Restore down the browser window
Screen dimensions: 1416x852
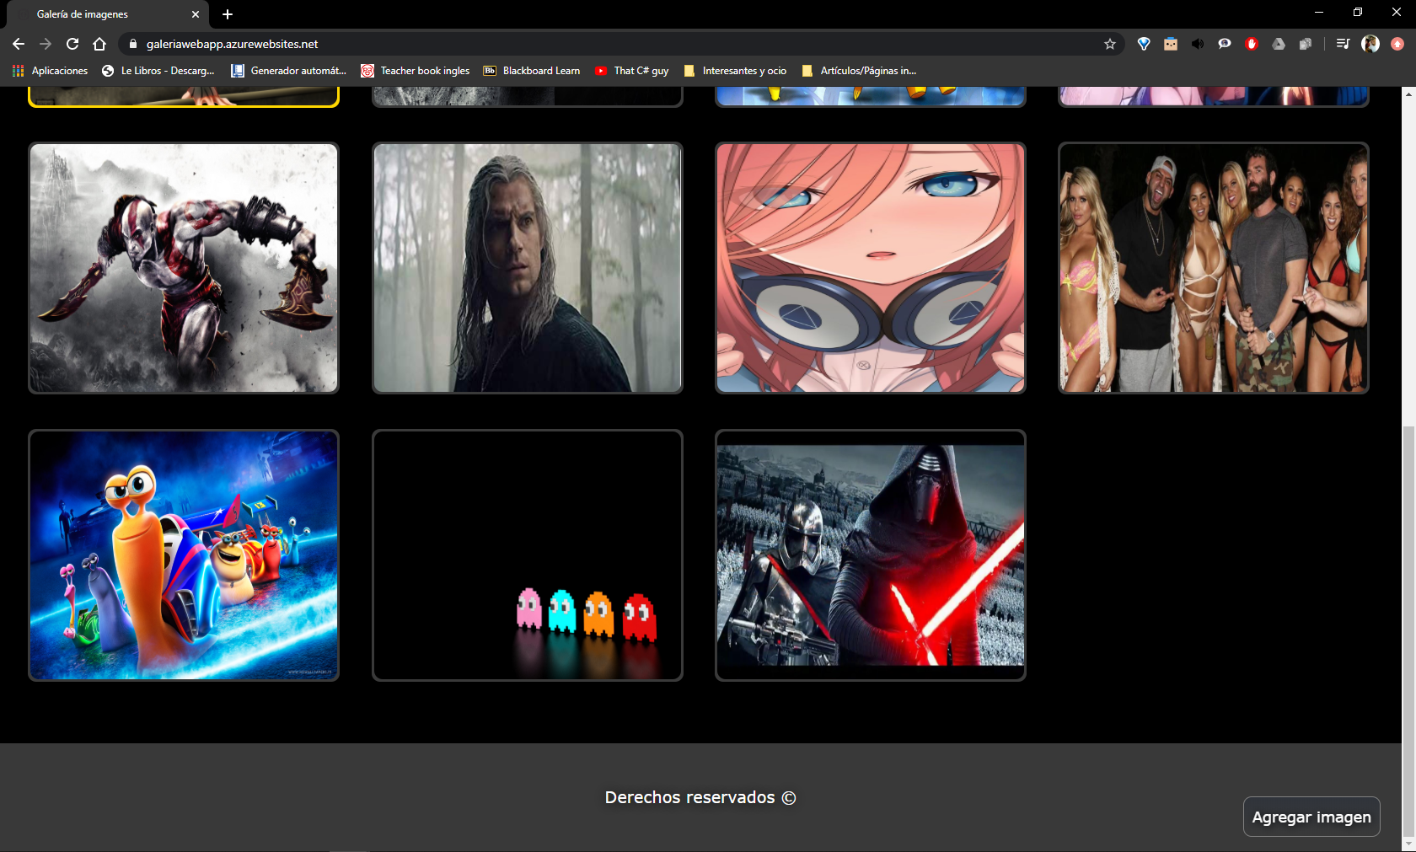[1358, 13]
